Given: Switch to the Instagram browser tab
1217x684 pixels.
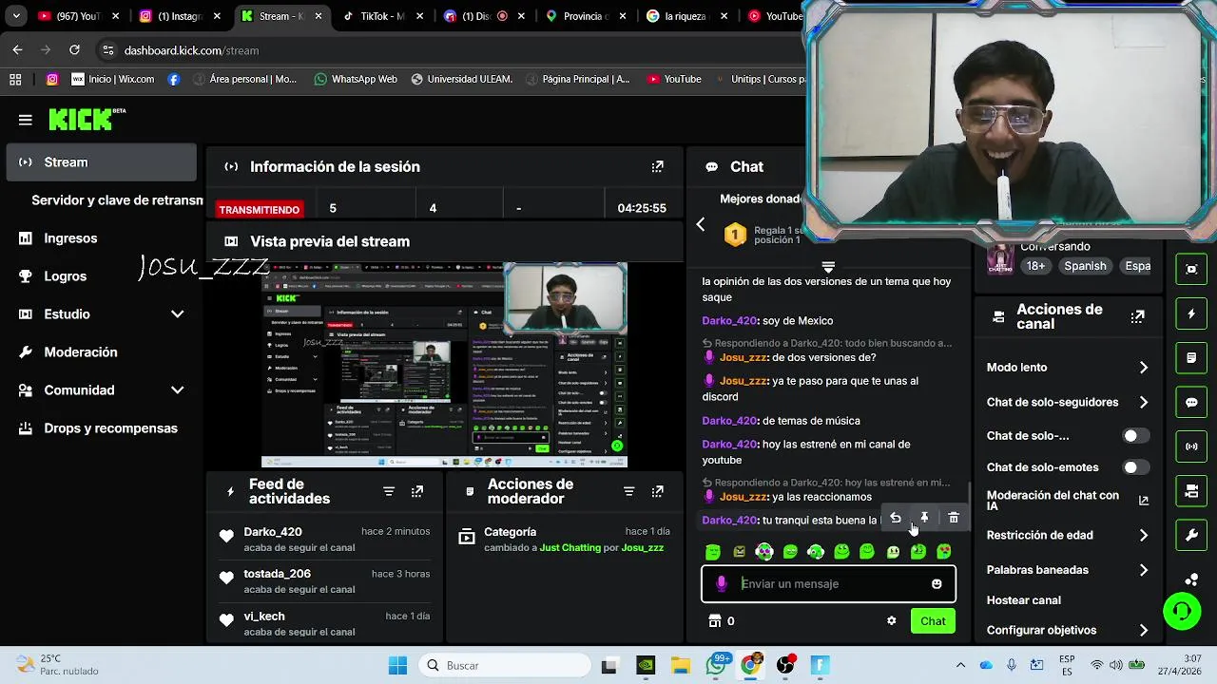Looking at the screenshot, I should [179, 16].
